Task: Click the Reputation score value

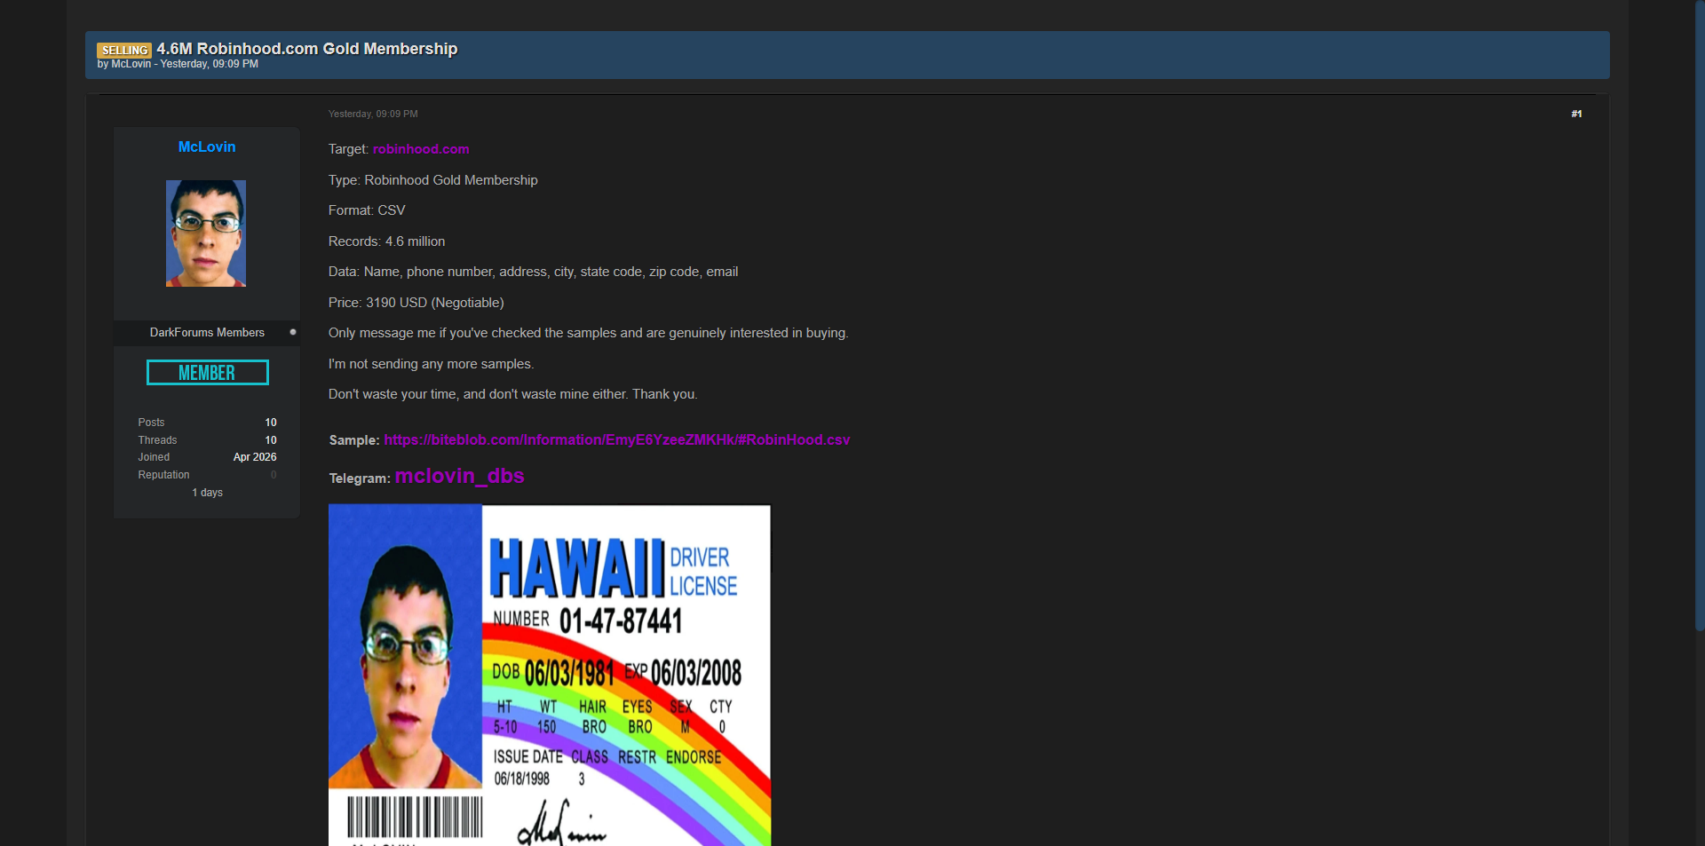Action: click(x=274, y=475)
